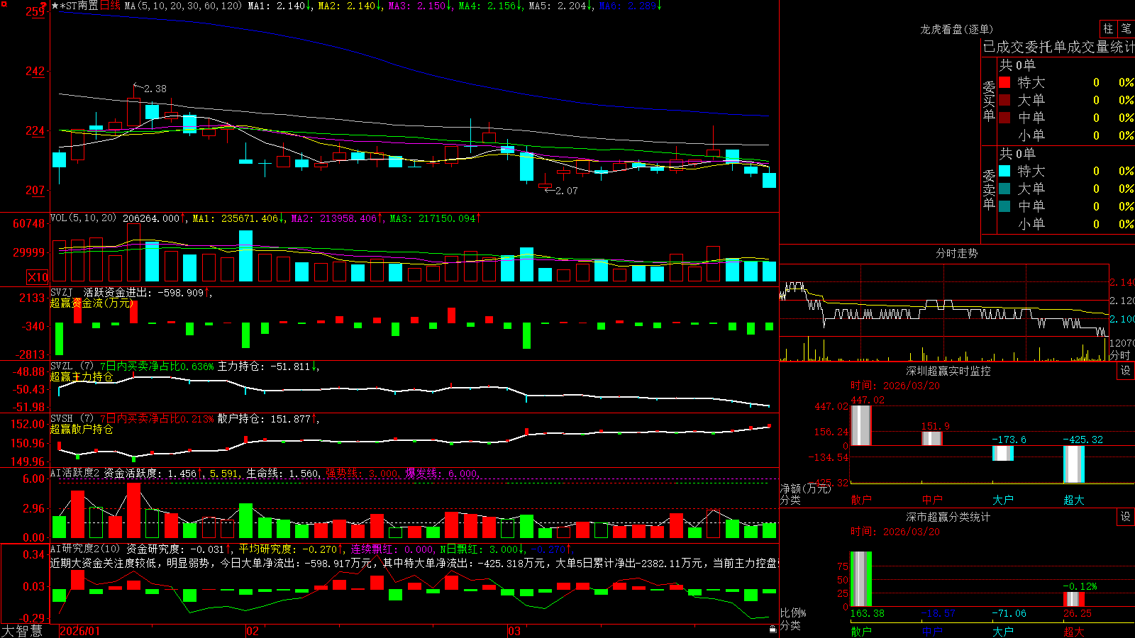1135x638 pixels.
Task: Click the dark red 大单 buy-order swatch
Action: (x=1004, y=100)
